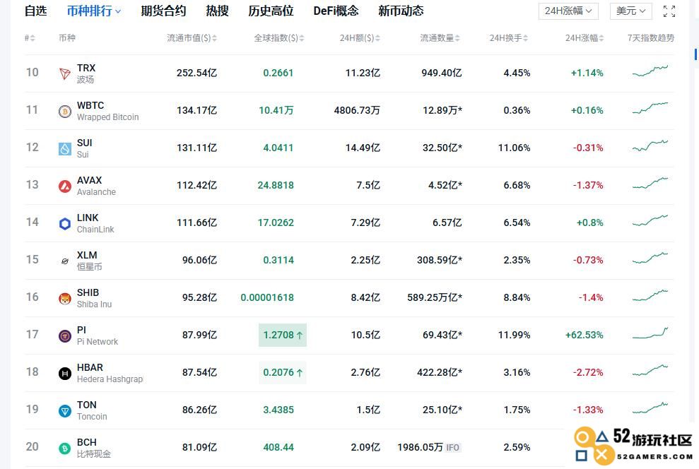Open the 24H涨幅 period dropdown
The height and width of the screenshot is (469, 699).
pos(568,11)
